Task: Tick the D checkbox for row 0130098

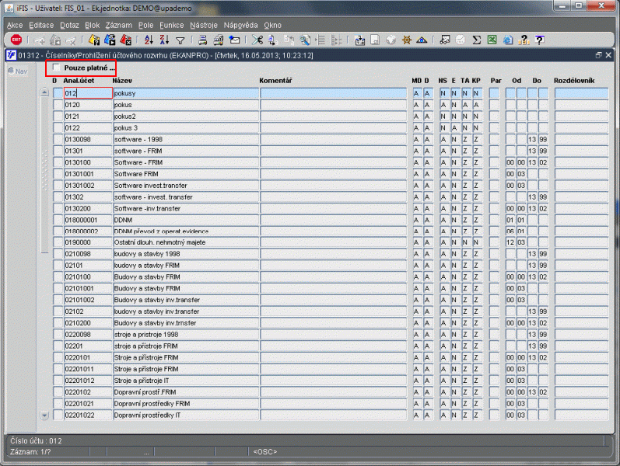Action: [x=58, y=139]
